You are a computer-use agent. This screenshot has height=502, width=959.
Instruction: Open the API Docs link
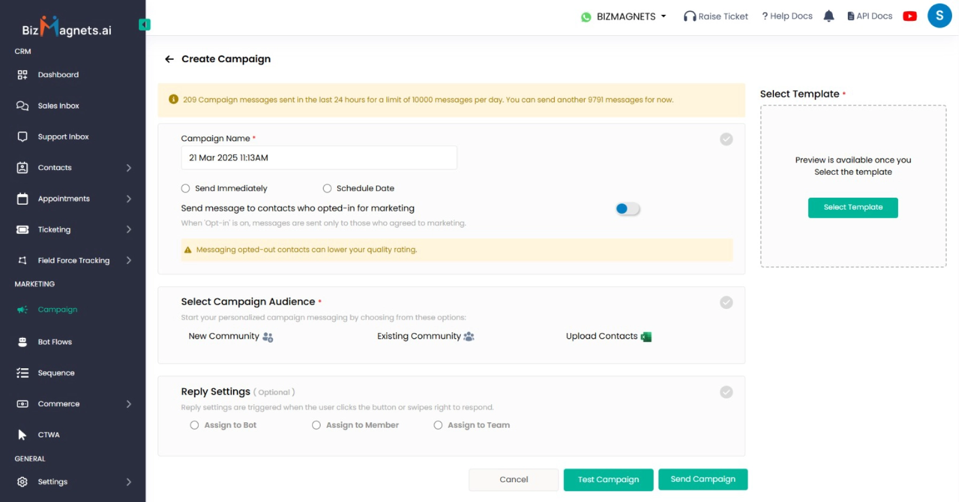point(870,17)
